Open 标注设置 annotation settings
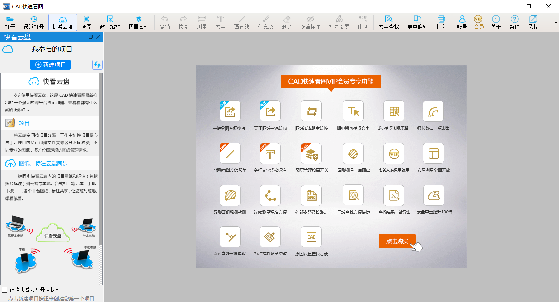This screenshot has height=302, width=559. pos(339,23)
